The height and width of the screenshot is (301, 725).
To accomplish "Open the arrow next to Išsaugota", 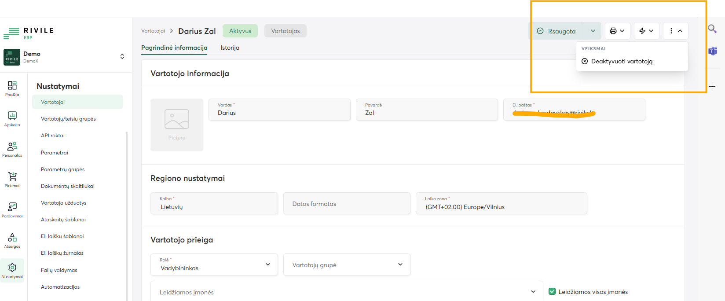I will tap(593, 31).
